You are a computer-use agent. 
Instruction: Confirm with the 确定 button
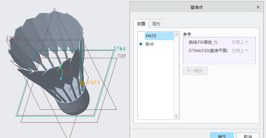222,136
